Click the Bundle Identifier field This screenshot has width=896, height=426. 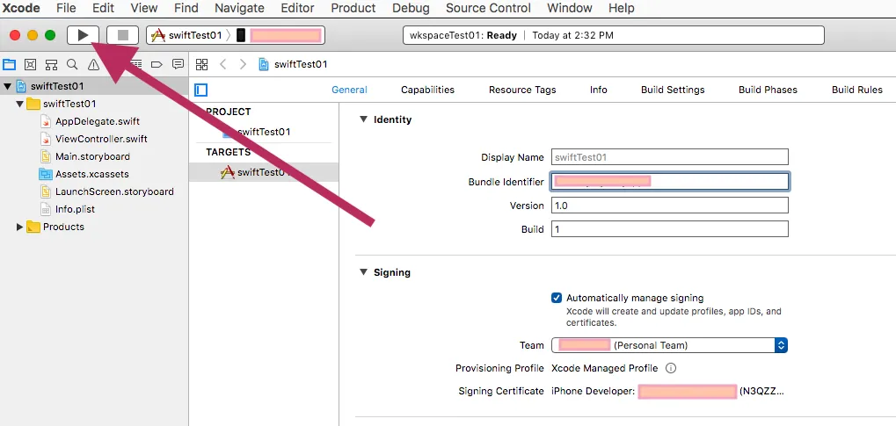(x=670, y=182)
